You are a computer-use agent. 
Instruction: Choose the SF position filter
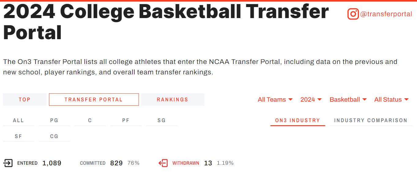coord(18,137)
